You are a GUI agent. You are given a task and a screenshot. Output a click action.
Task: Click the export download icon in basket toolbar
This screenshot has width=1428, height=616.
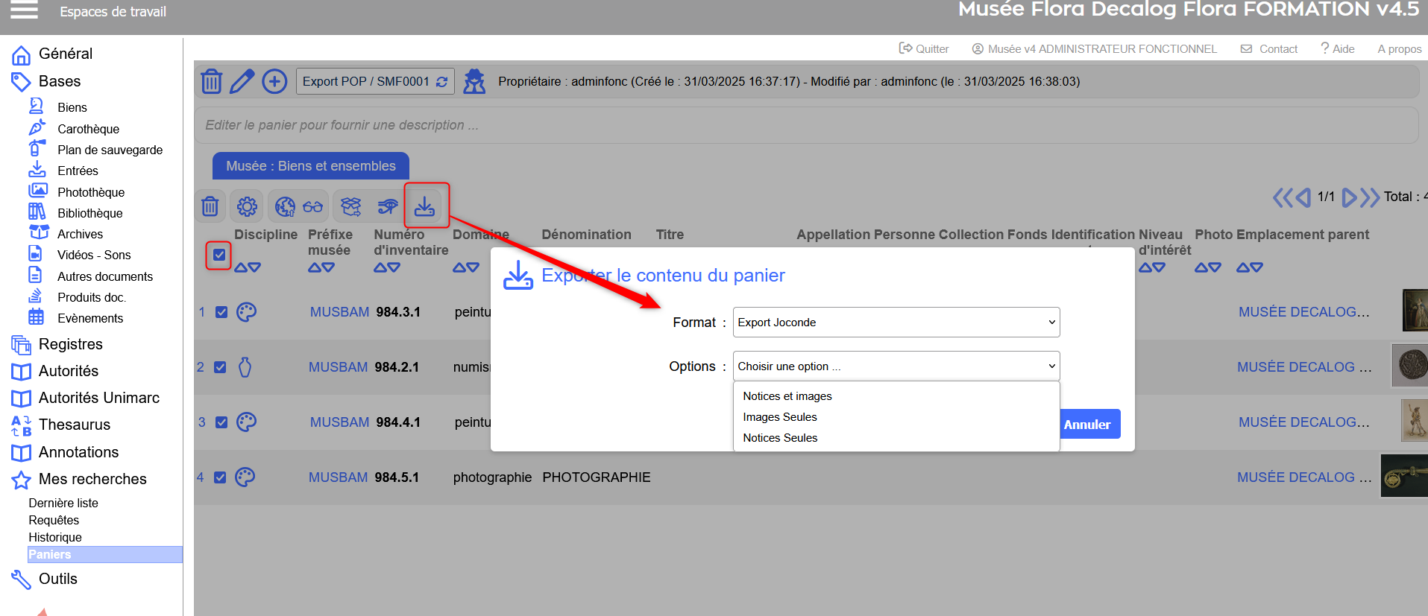pyautogui.click(x=425, y=206)
